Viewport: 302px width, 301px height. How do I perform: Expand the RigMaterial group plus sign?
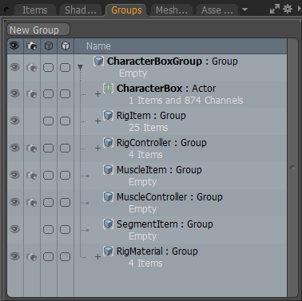pos(97,257)
